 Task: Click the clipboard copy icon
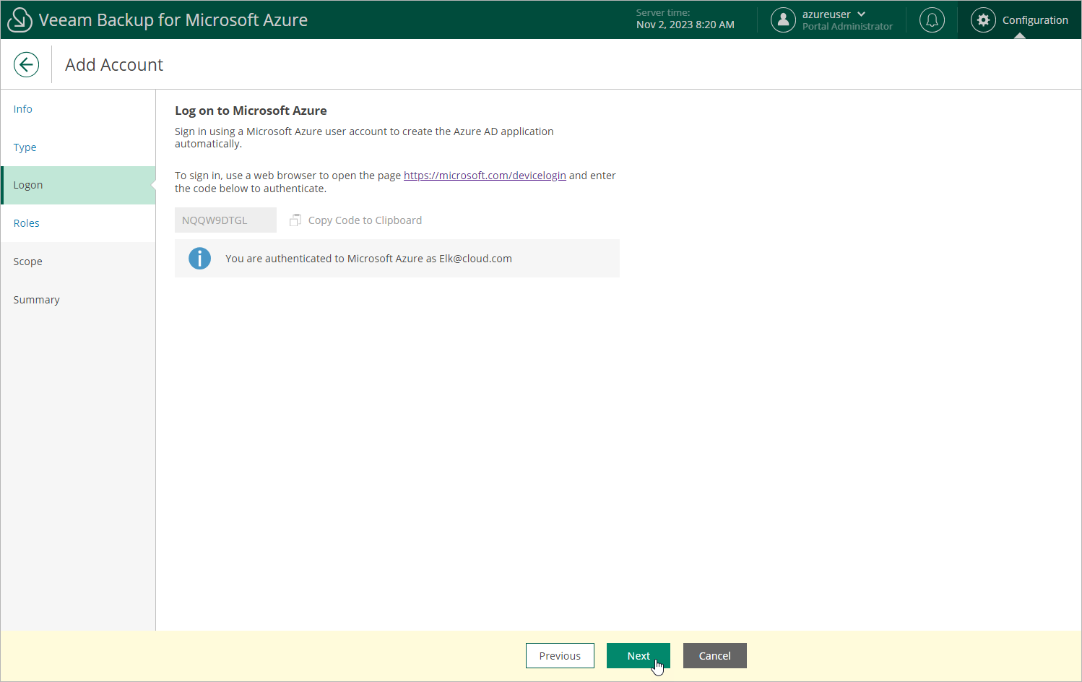point(295,220)
